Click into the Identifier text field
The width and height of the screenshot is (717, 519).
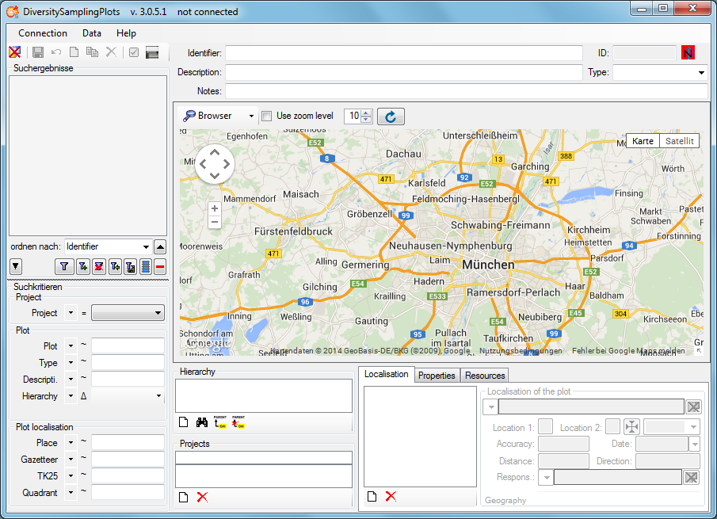[x=404, y=53]
